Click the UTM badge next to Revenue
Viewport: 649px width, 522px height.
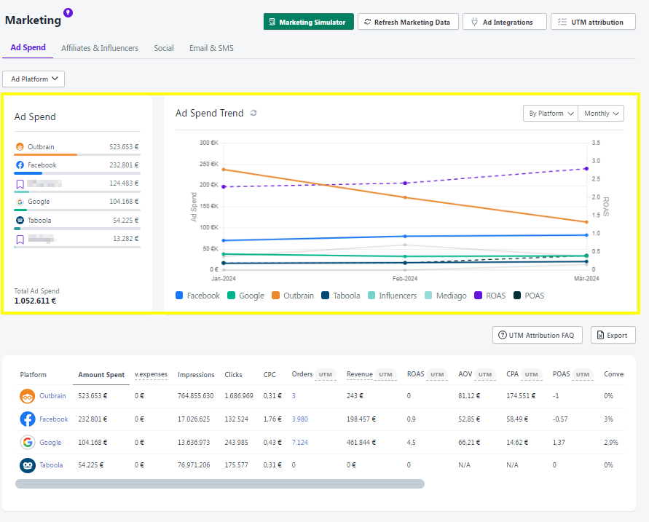tap(386, 375)
